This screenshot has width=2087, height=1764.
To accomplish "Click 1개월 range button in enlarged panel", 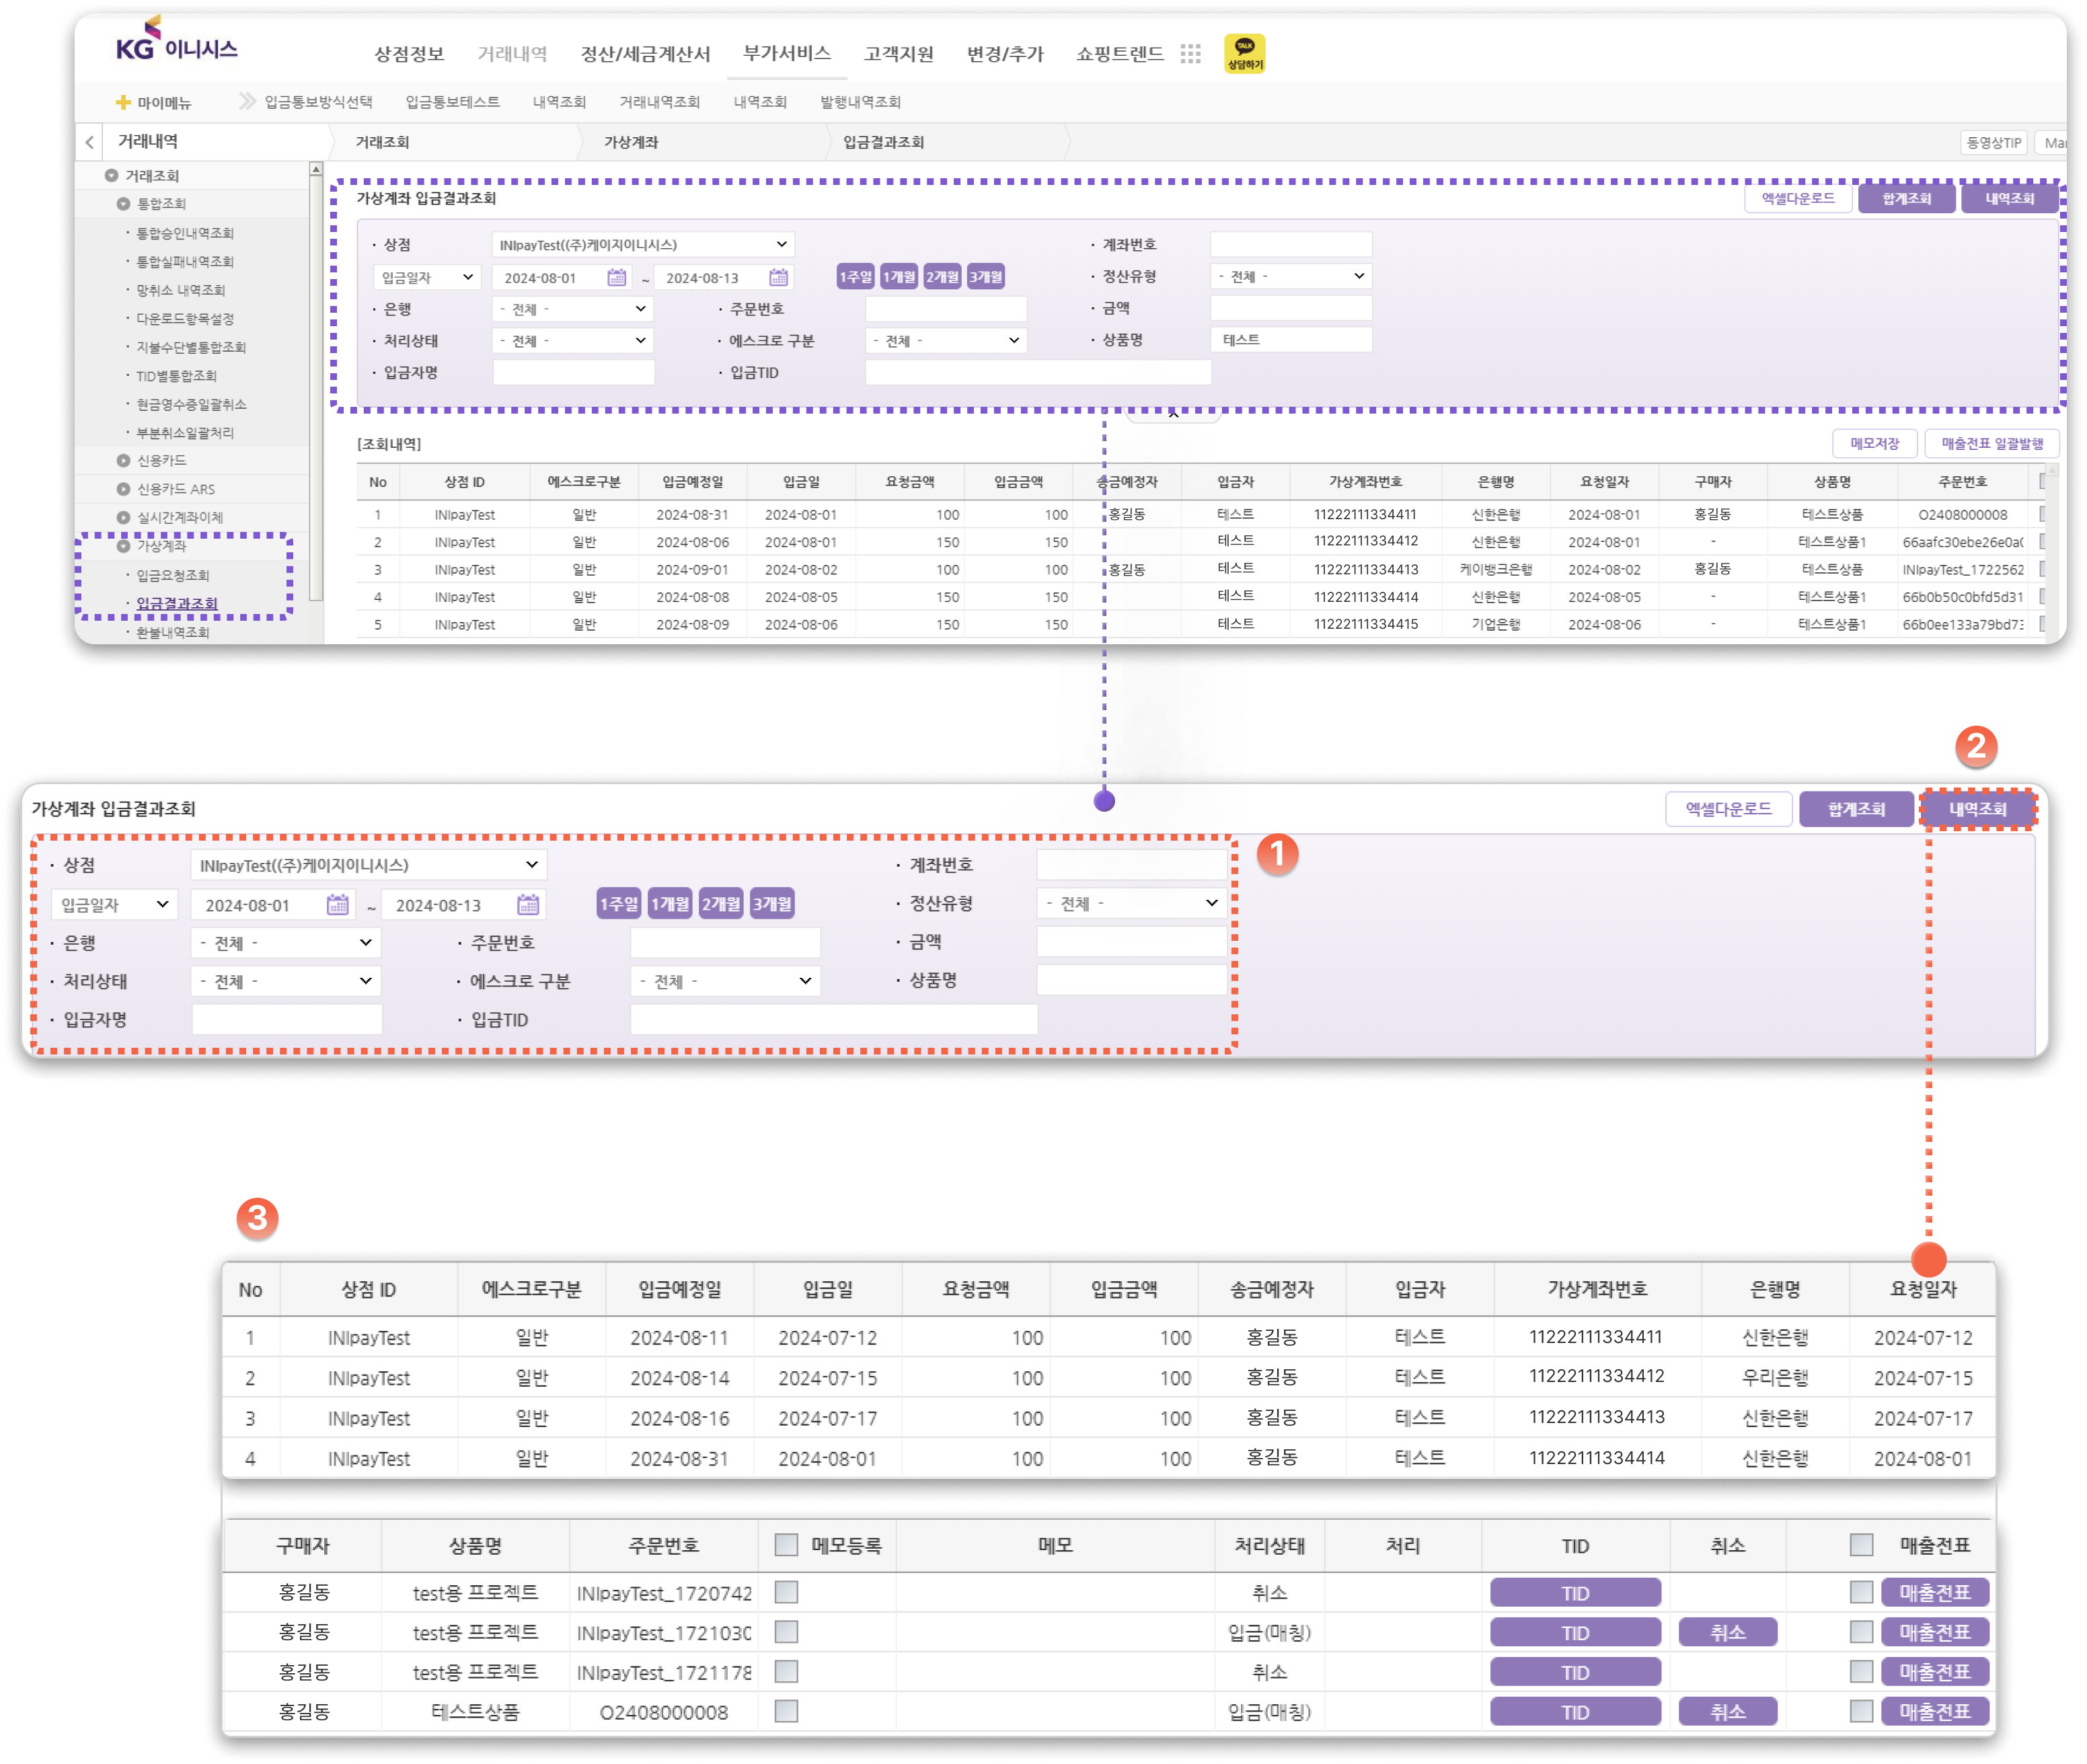I will coord(669,903).
